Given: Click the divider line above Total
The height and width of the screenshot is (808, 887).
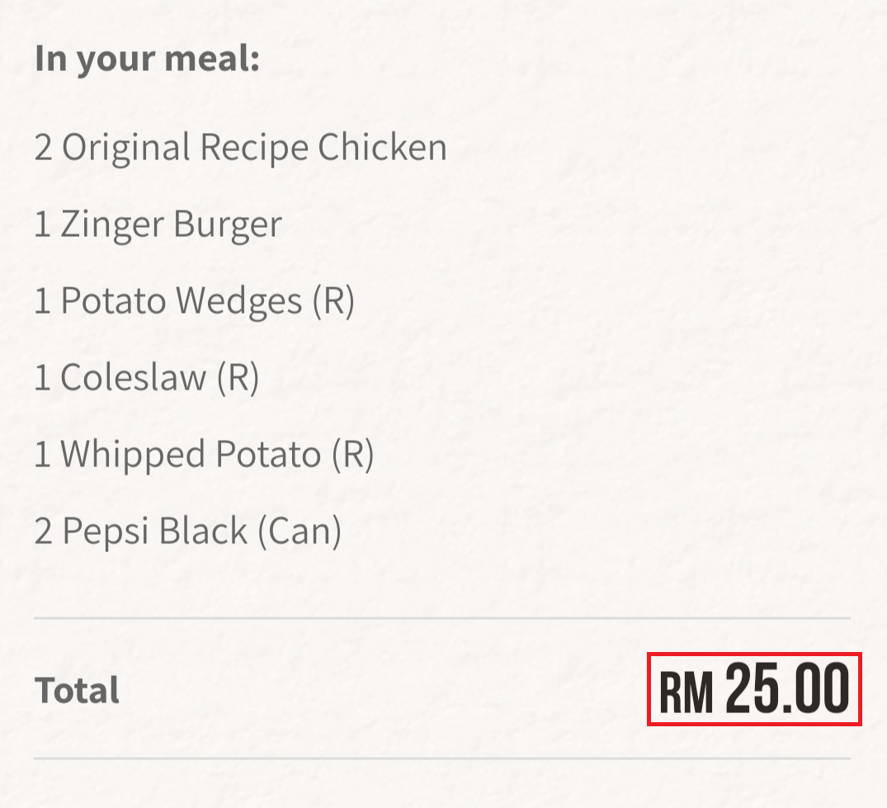Looking at the screenshot, I should click(x=441, y=617).
